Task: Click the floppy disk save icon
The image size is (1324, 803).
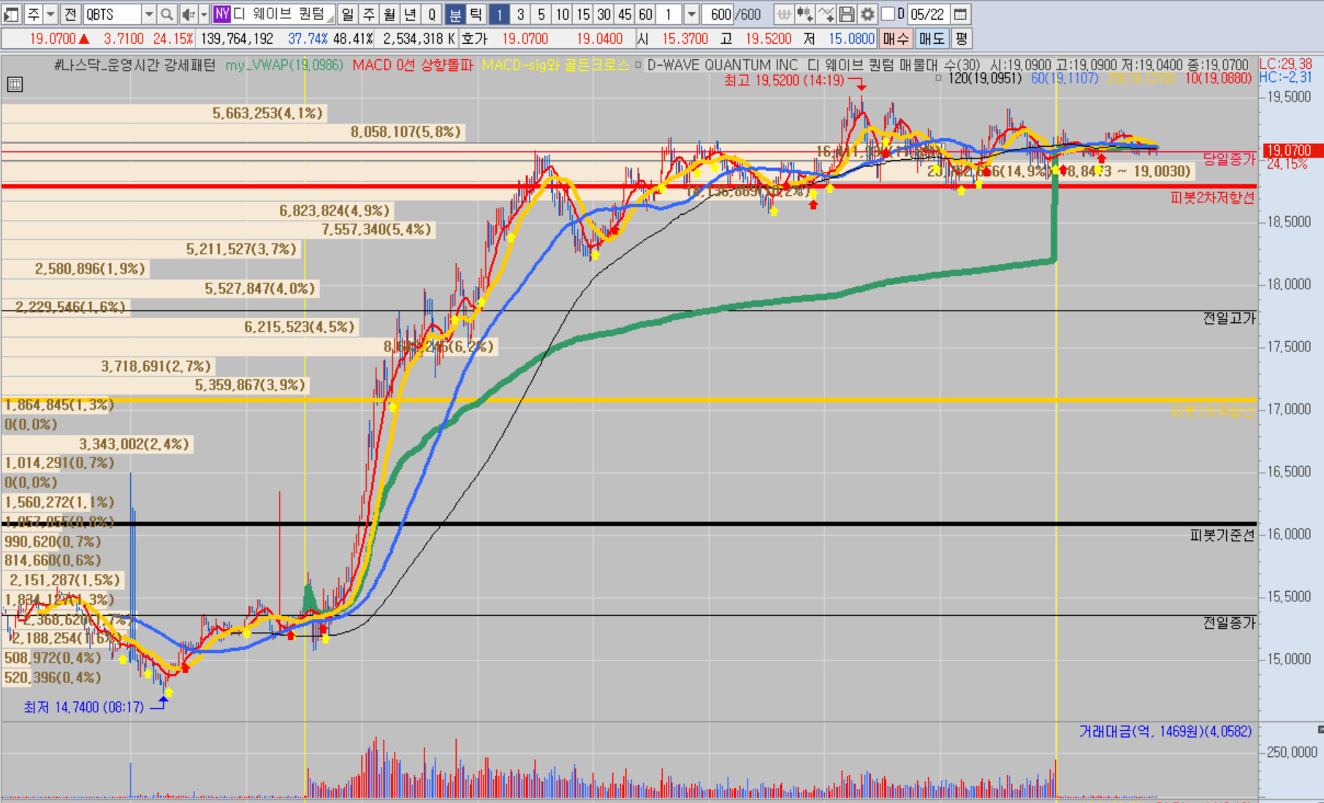Action: (x=847, y=14)
